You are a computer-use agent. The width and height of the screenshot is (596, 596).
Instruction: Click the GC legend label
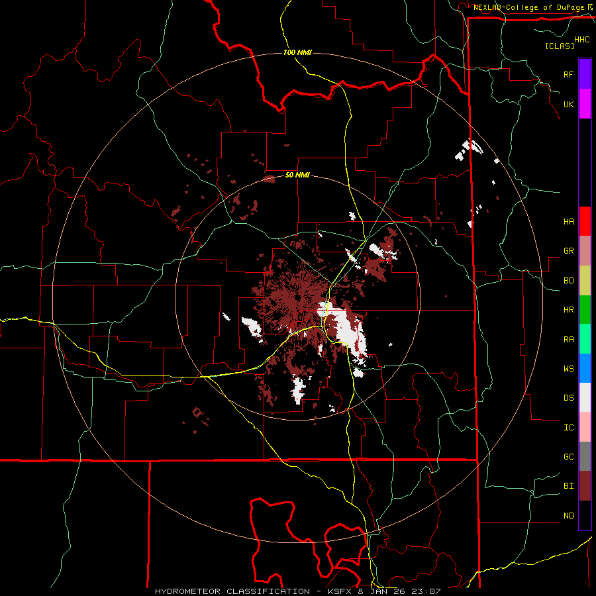[568, 457]
